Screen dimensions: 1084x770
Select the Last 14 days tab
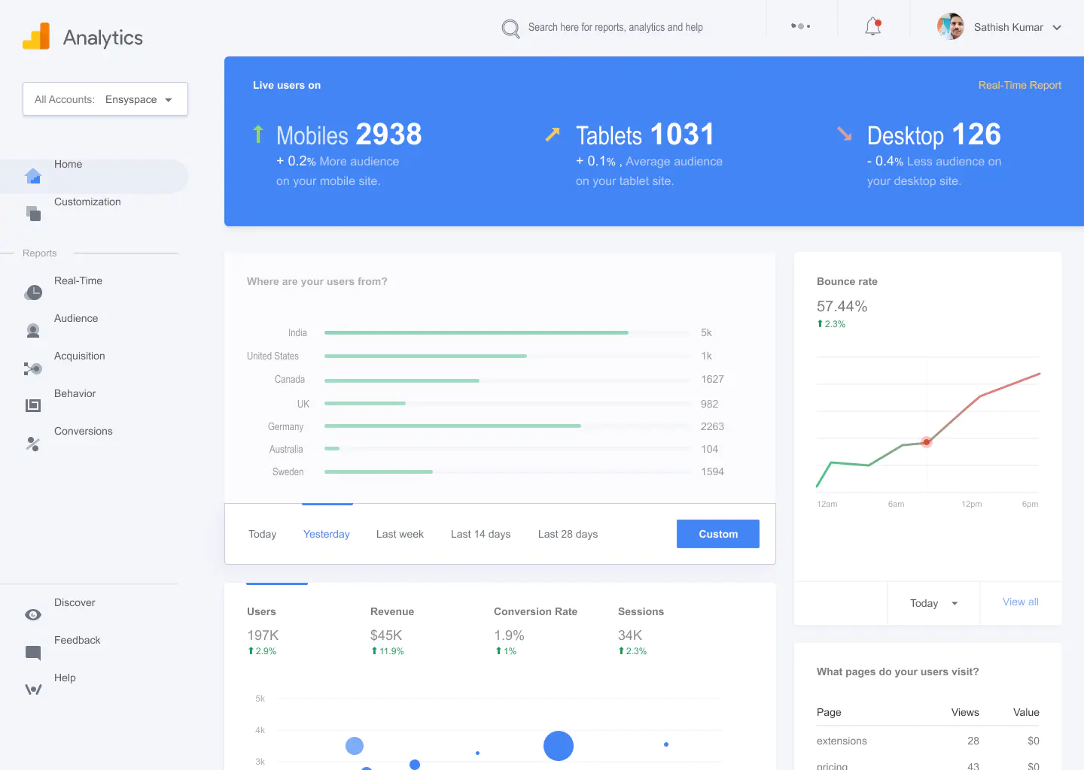480,534
